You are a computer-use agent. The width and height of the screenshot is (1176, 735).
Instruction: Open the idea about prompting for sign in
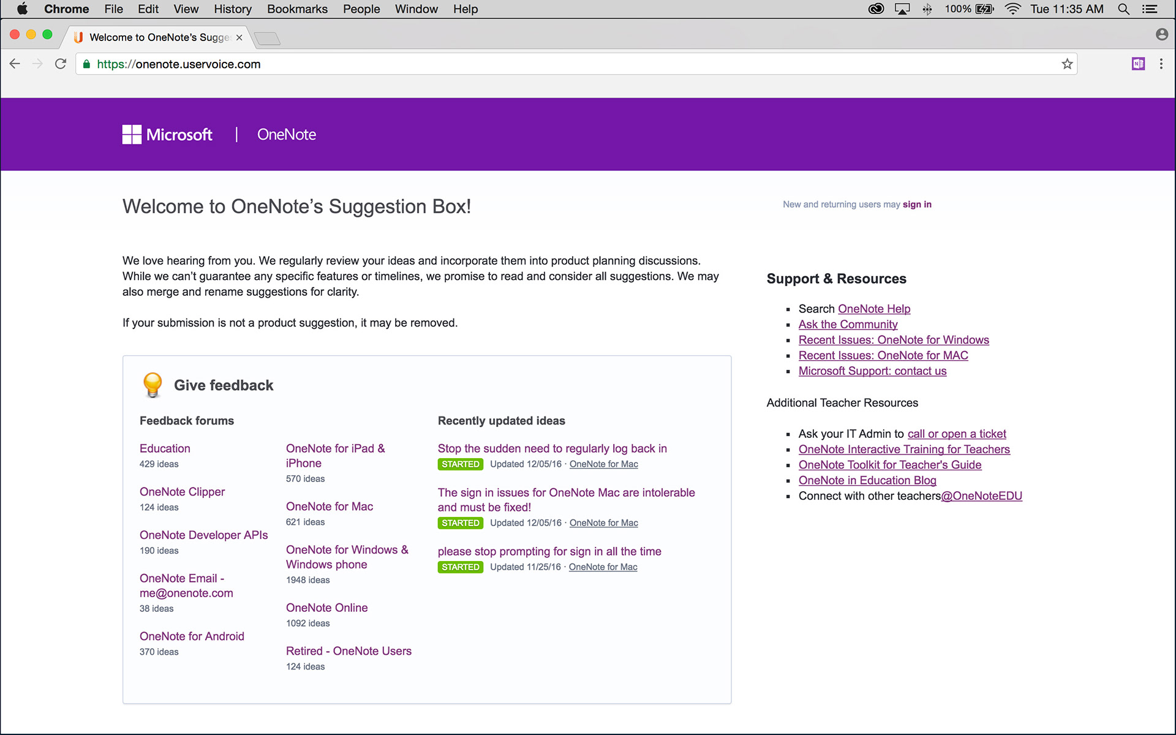549,551
